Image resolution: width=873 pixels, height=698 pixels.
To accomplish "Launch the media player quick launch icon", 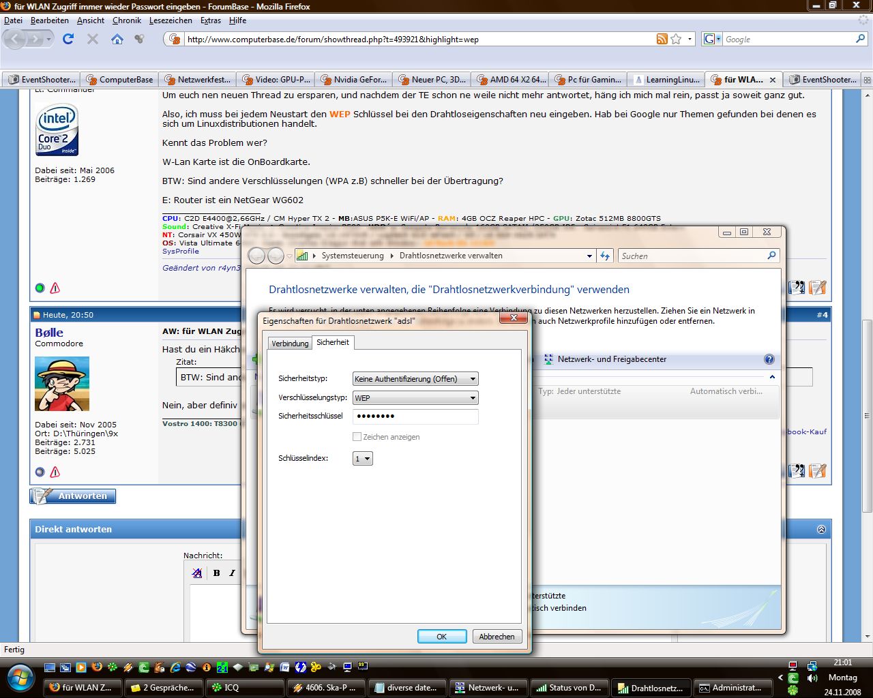I will click(80, 667).
